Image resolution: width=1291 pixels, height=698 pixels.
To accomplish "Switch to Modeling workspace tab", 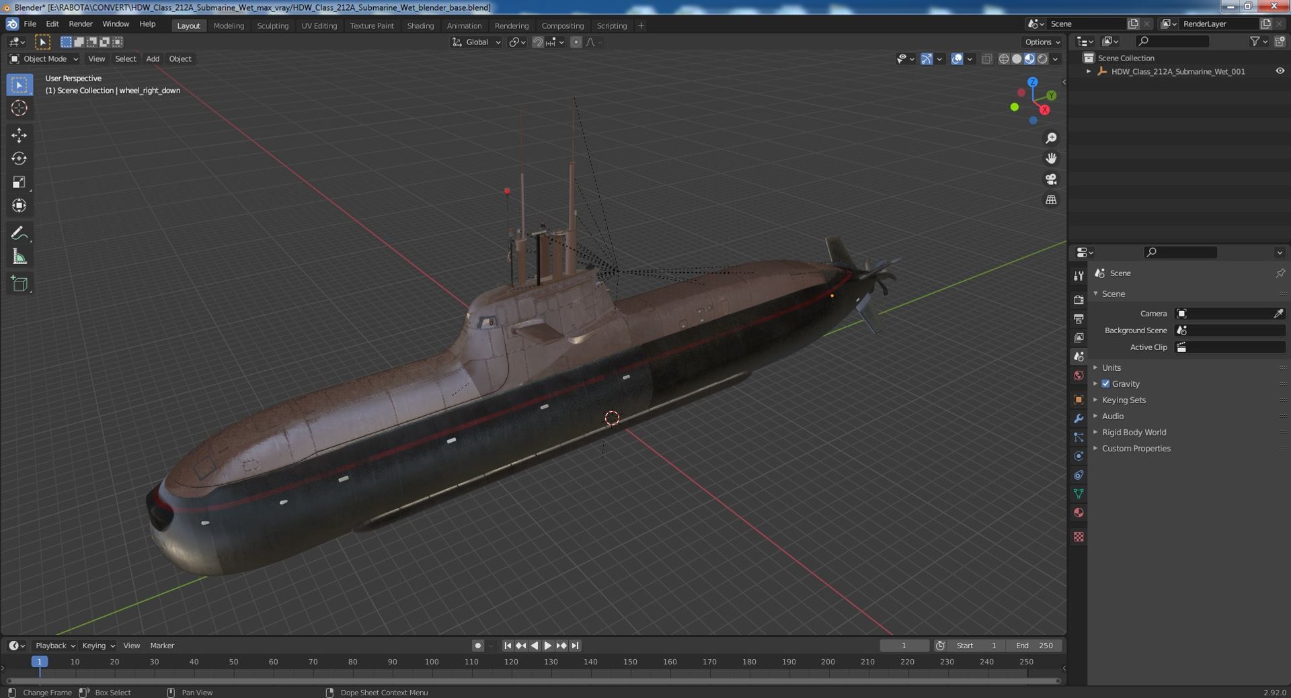I will (229, 26).
